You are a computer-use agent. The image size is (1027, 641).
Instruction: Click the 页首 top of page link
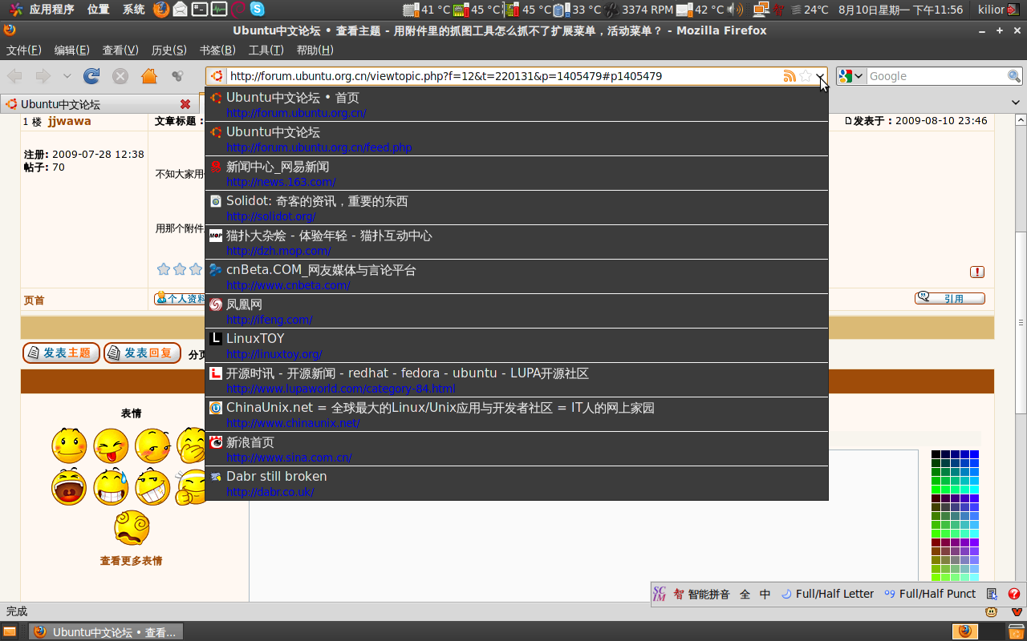click(x=34, y=300)
